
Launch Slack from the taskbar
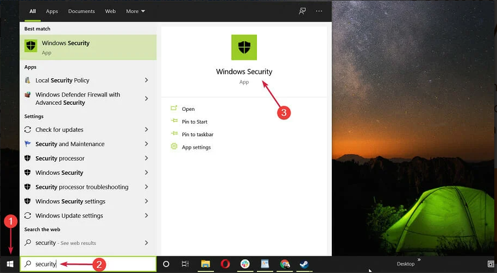[245, 264]
